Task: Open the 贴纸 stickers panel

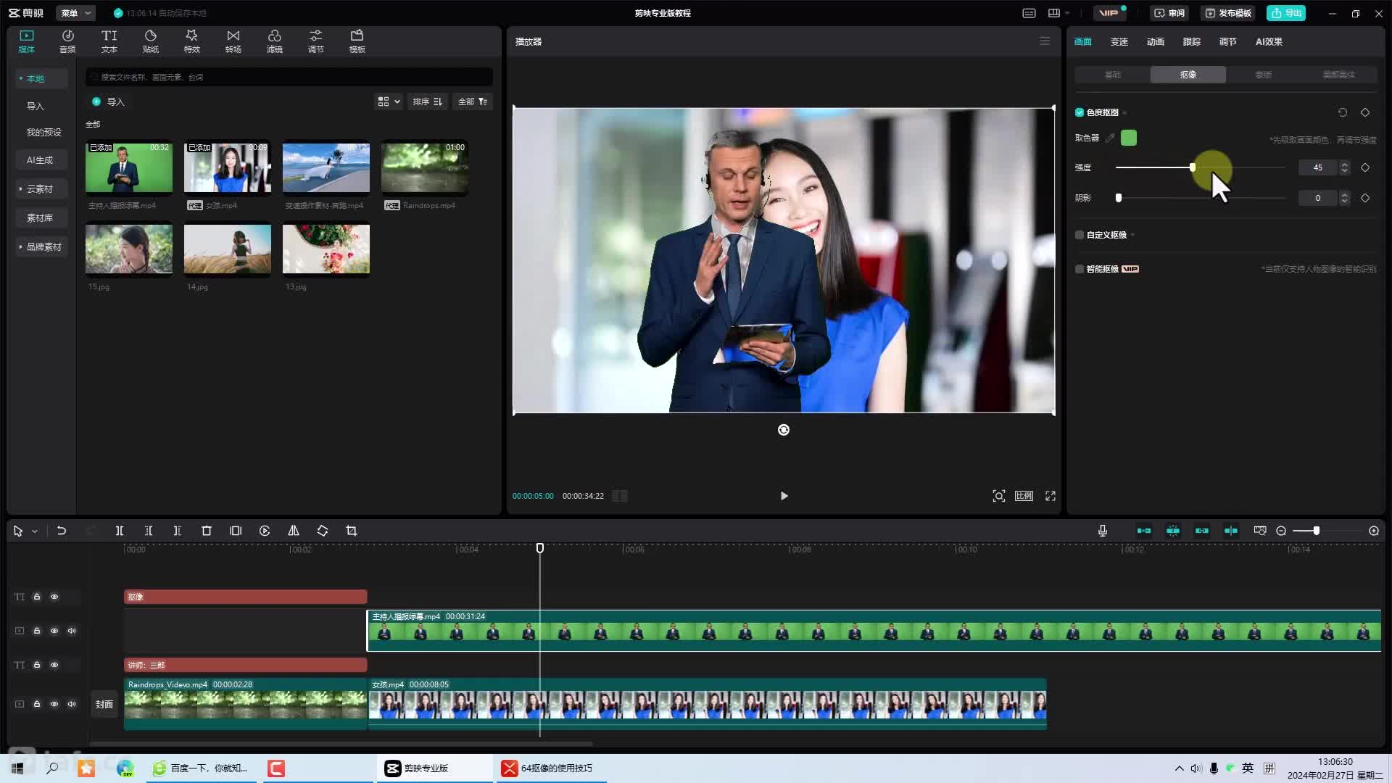Action: pyautogui.click(x=150, y=41)
